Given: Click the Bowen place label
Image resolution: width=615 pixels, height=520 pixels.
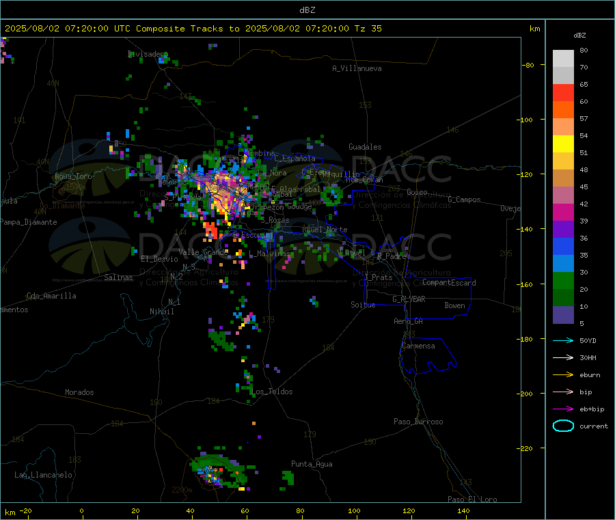Looking at the screenshot, I should tap(454, 305).
